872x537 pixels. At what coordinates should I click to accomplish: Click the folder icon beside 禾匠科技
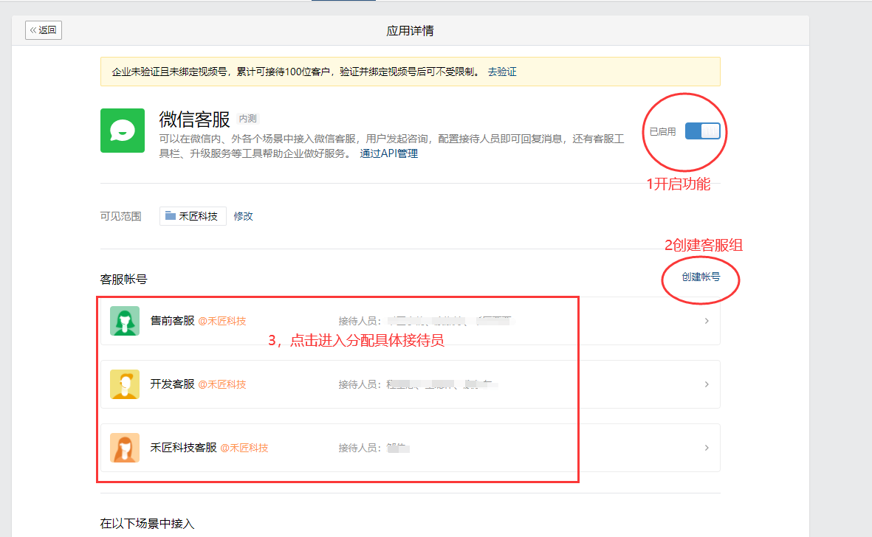(x=171, y=216)
